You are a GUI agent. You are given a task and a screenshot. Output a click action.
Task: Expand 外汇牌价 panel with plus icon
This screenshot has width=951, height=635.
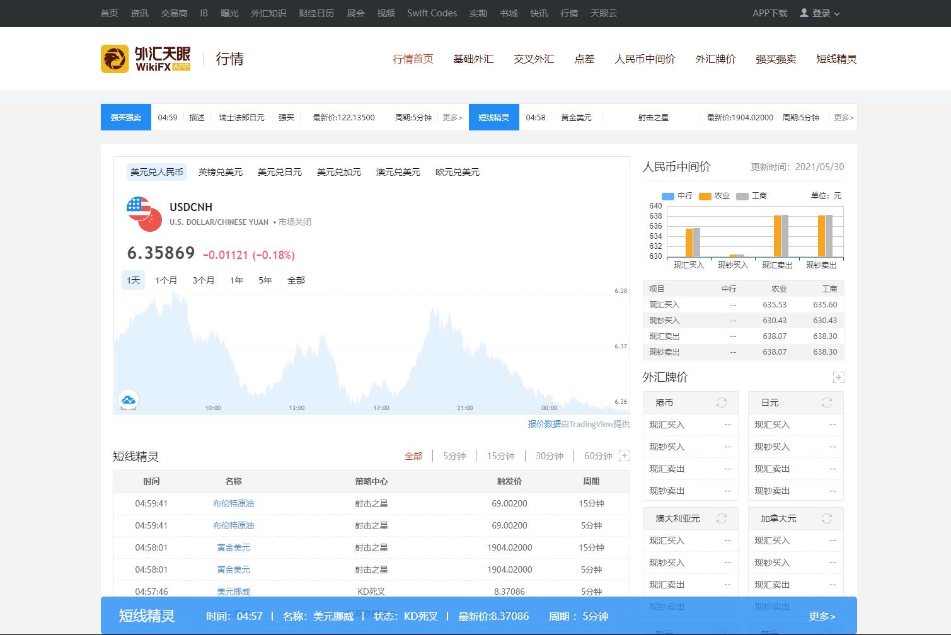[x=838, y=377]
